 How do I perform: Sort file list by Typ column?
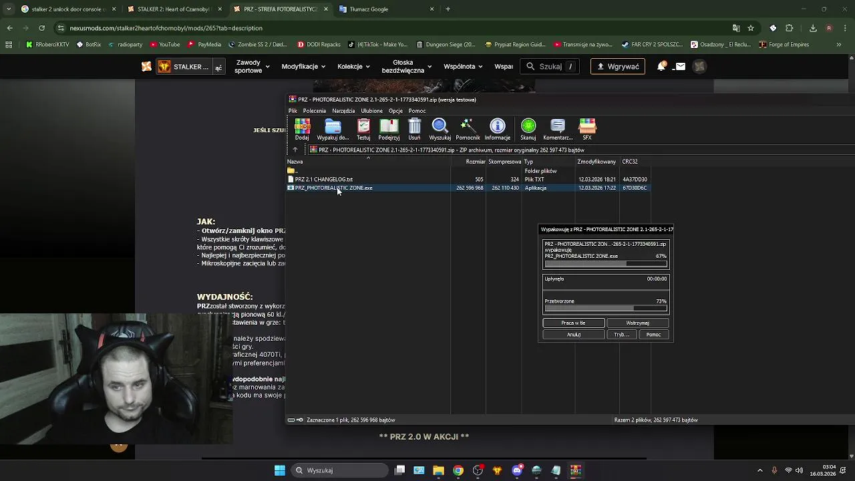(548, 162)
